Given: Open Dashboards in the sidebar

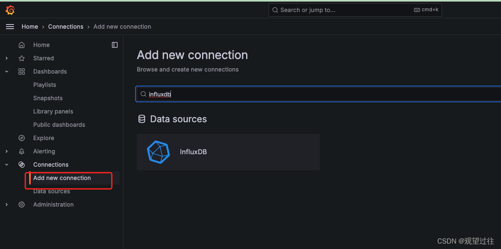Looking at the screenshot, I should 50,71.
